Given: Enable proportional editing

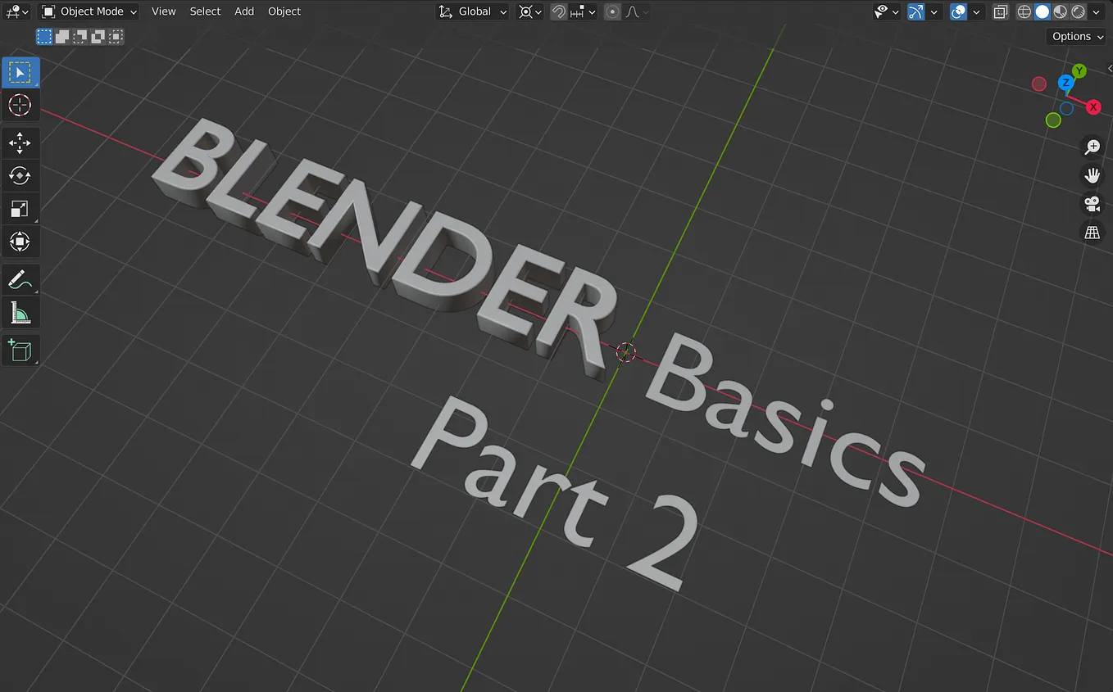Looking at the screenshot, I should pos(612,11).
